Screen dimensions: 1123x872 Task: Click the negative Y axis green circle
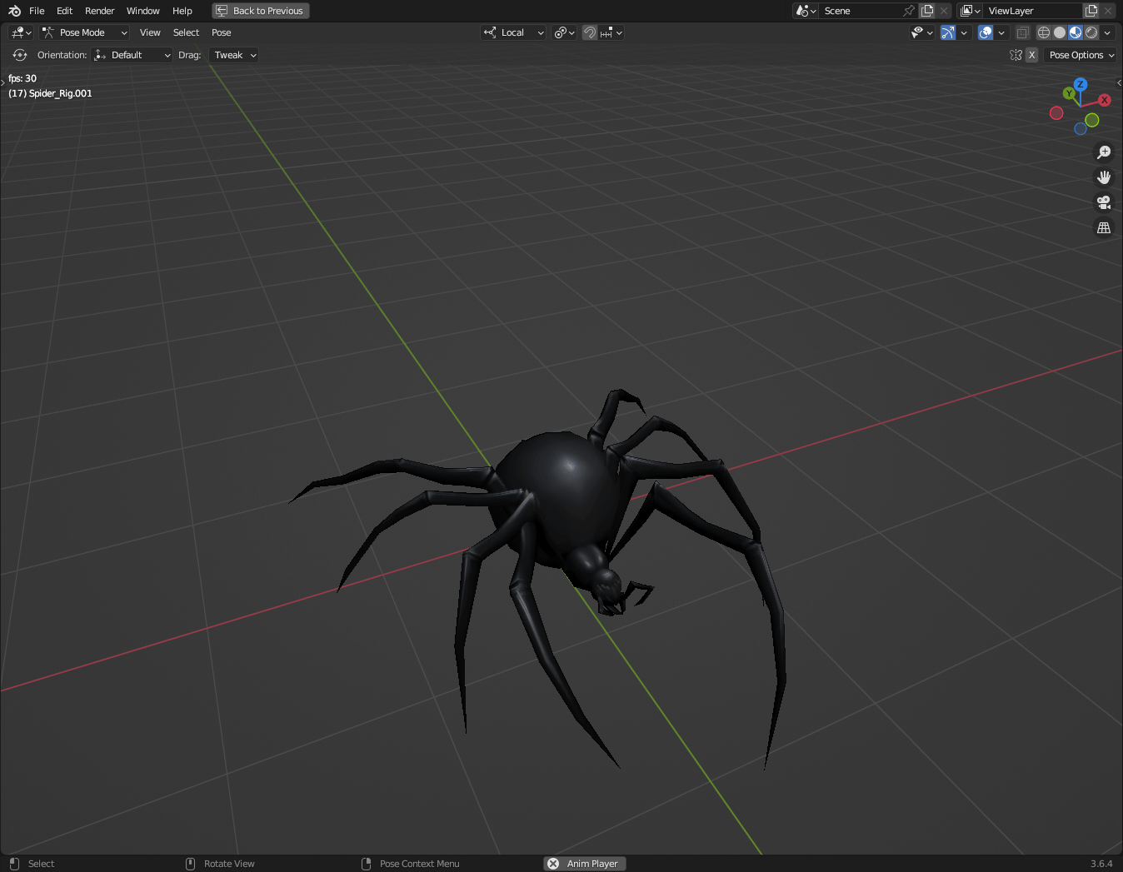[x=1092, y=120]
